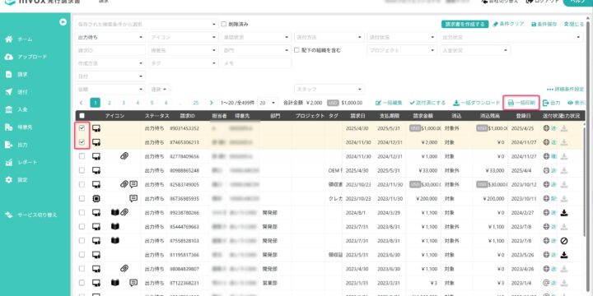
Task: Click the レポート chart icon in sidebar
Action: (9, 162)
